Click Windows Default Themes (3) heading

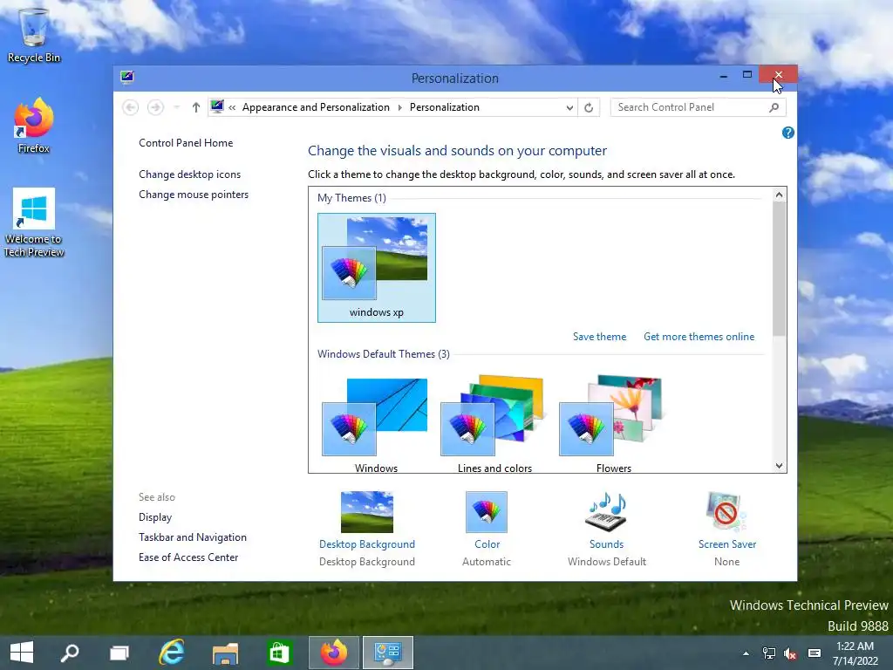[x=384, y=354]
